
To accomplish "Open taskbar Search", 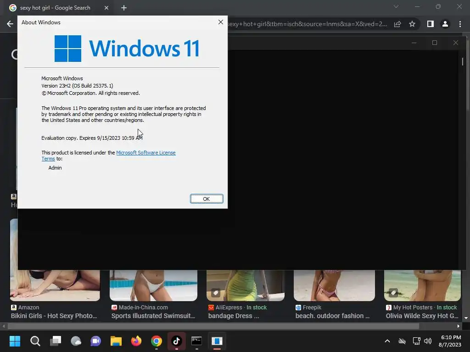I will point(35,341).
